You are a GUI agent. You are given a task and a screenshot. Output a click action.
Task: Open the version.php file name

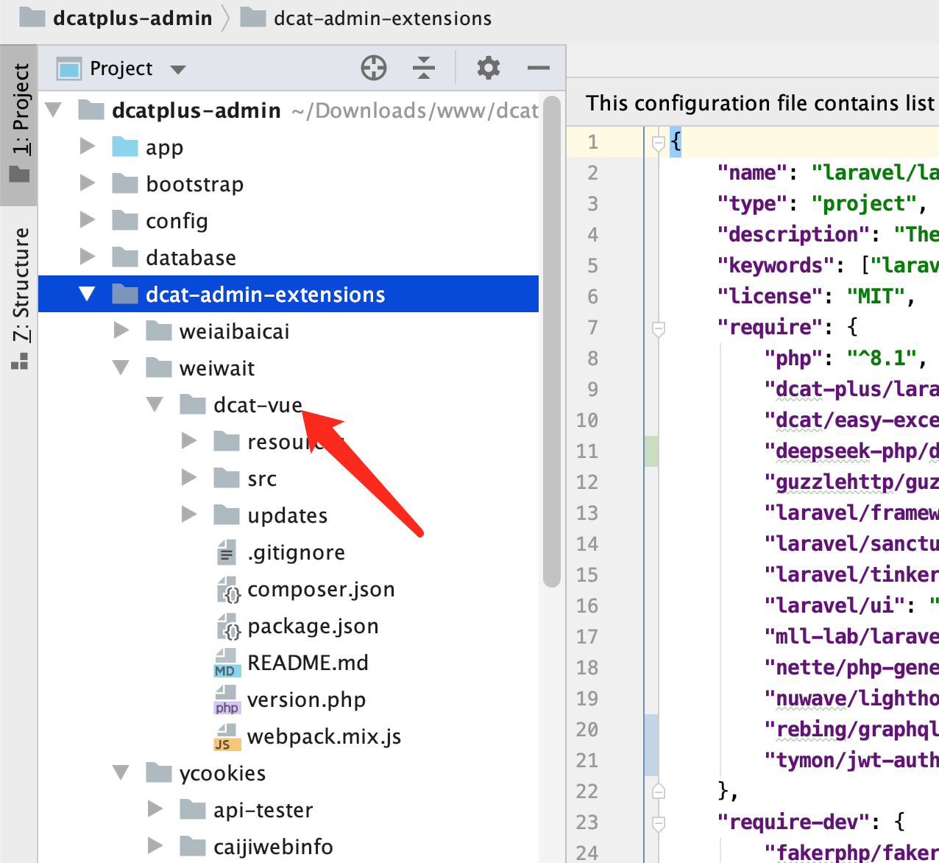tap(306, 700)
